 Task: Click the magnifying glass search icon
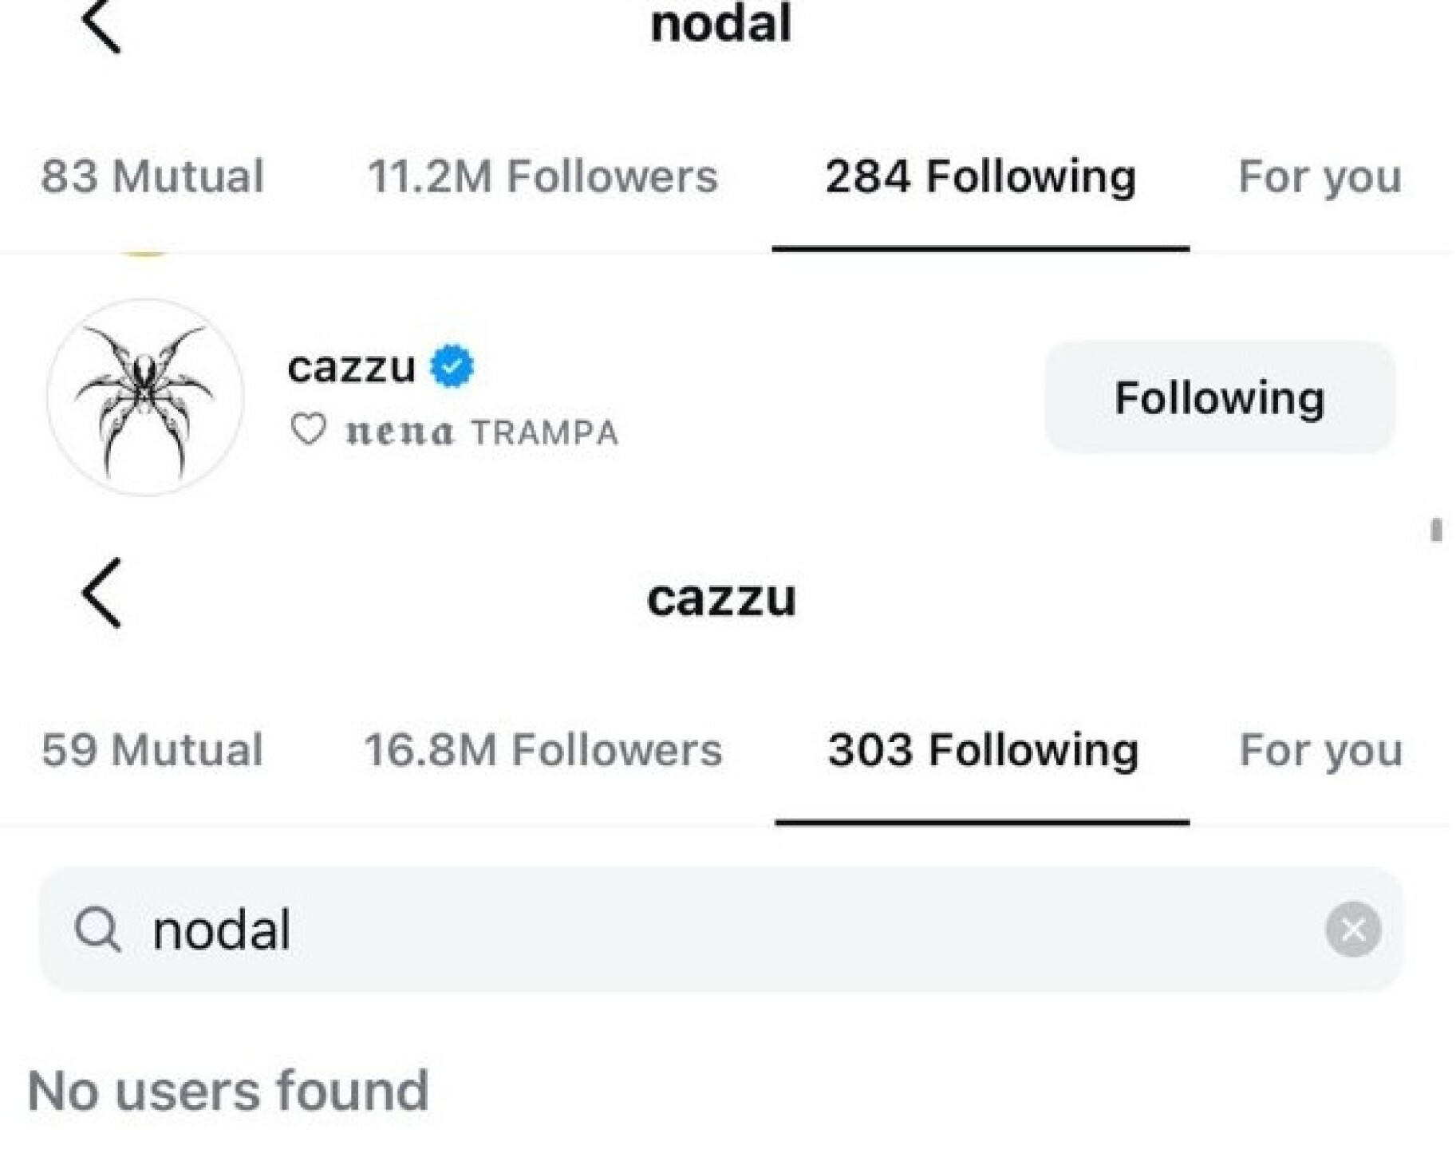[97, 930]
